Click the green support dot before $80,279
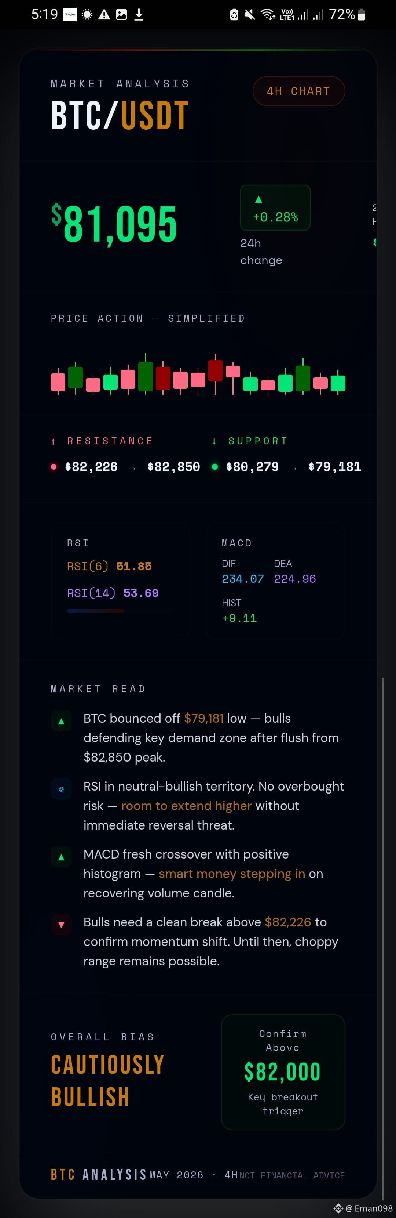This screenshot has width=396, height=1218. coord(215,467)
